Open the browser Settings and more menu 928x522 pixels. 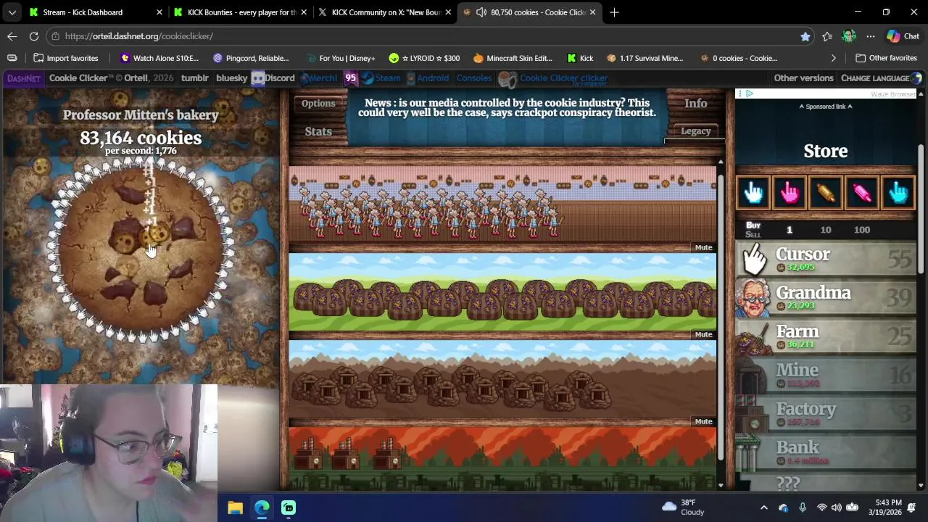(x=871, y=36)
